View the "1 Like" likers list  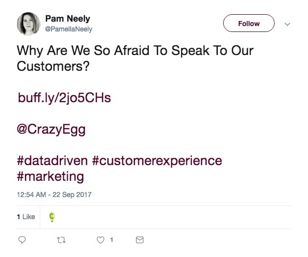(26, 216)
